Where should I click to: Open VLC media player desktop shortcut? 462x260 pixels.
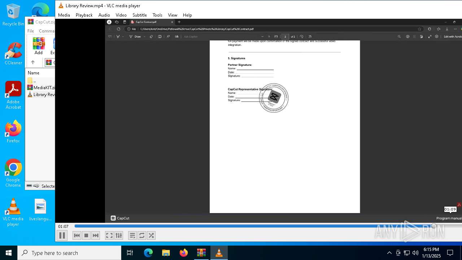tap(13, 212)
